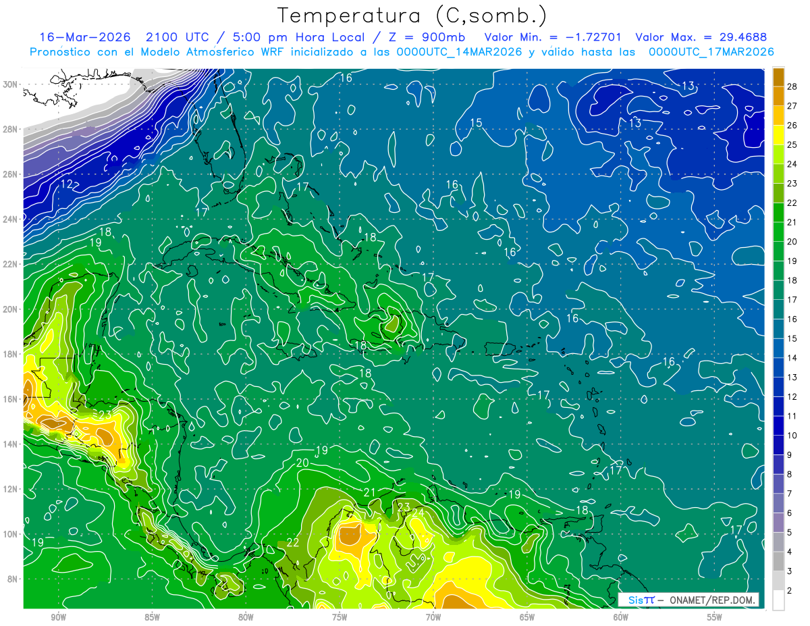Click the latitude axis label "14N"
This screenshot has height=626, width=810.
[x=11, y=444]
